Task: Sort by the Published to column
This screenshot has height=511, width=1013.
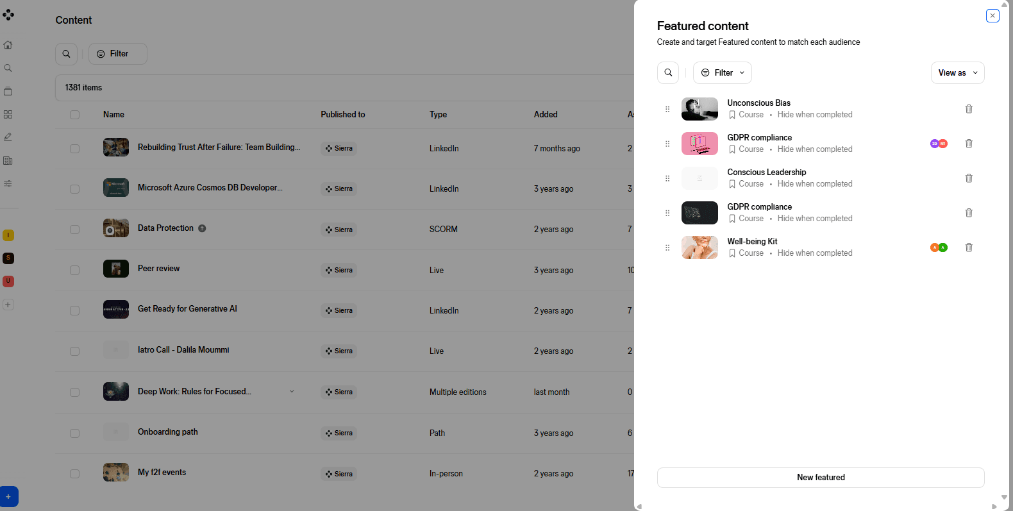Action: 343,115
